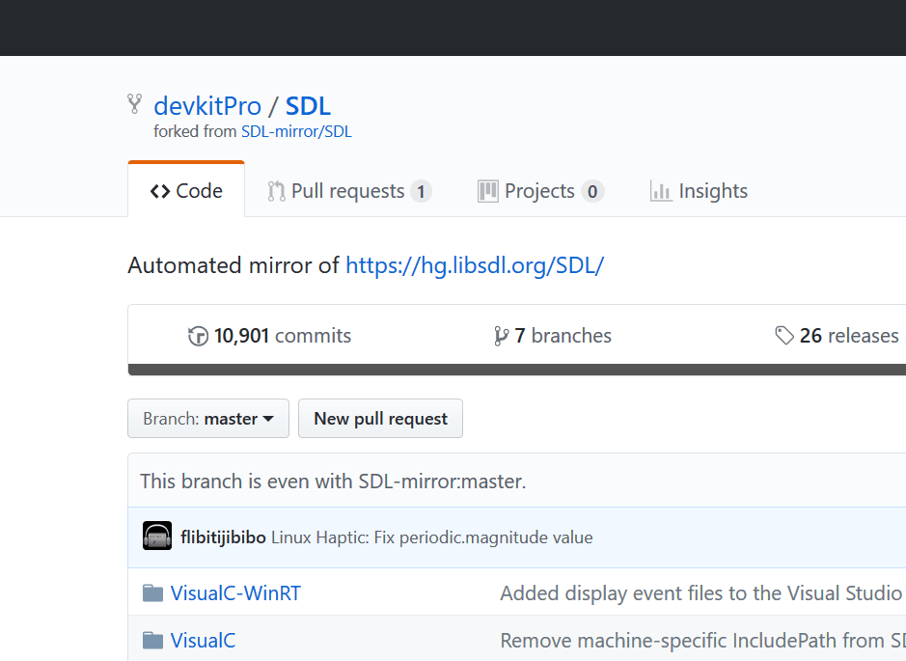Click 'This branch is even with SDL-mirror:master' text
The width and height of the screenshot is (906, 661).
(x=333, y=482)
